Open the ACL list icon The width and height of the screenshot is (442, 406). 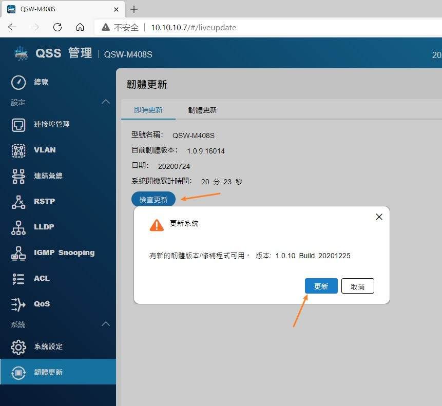point(18,278)
